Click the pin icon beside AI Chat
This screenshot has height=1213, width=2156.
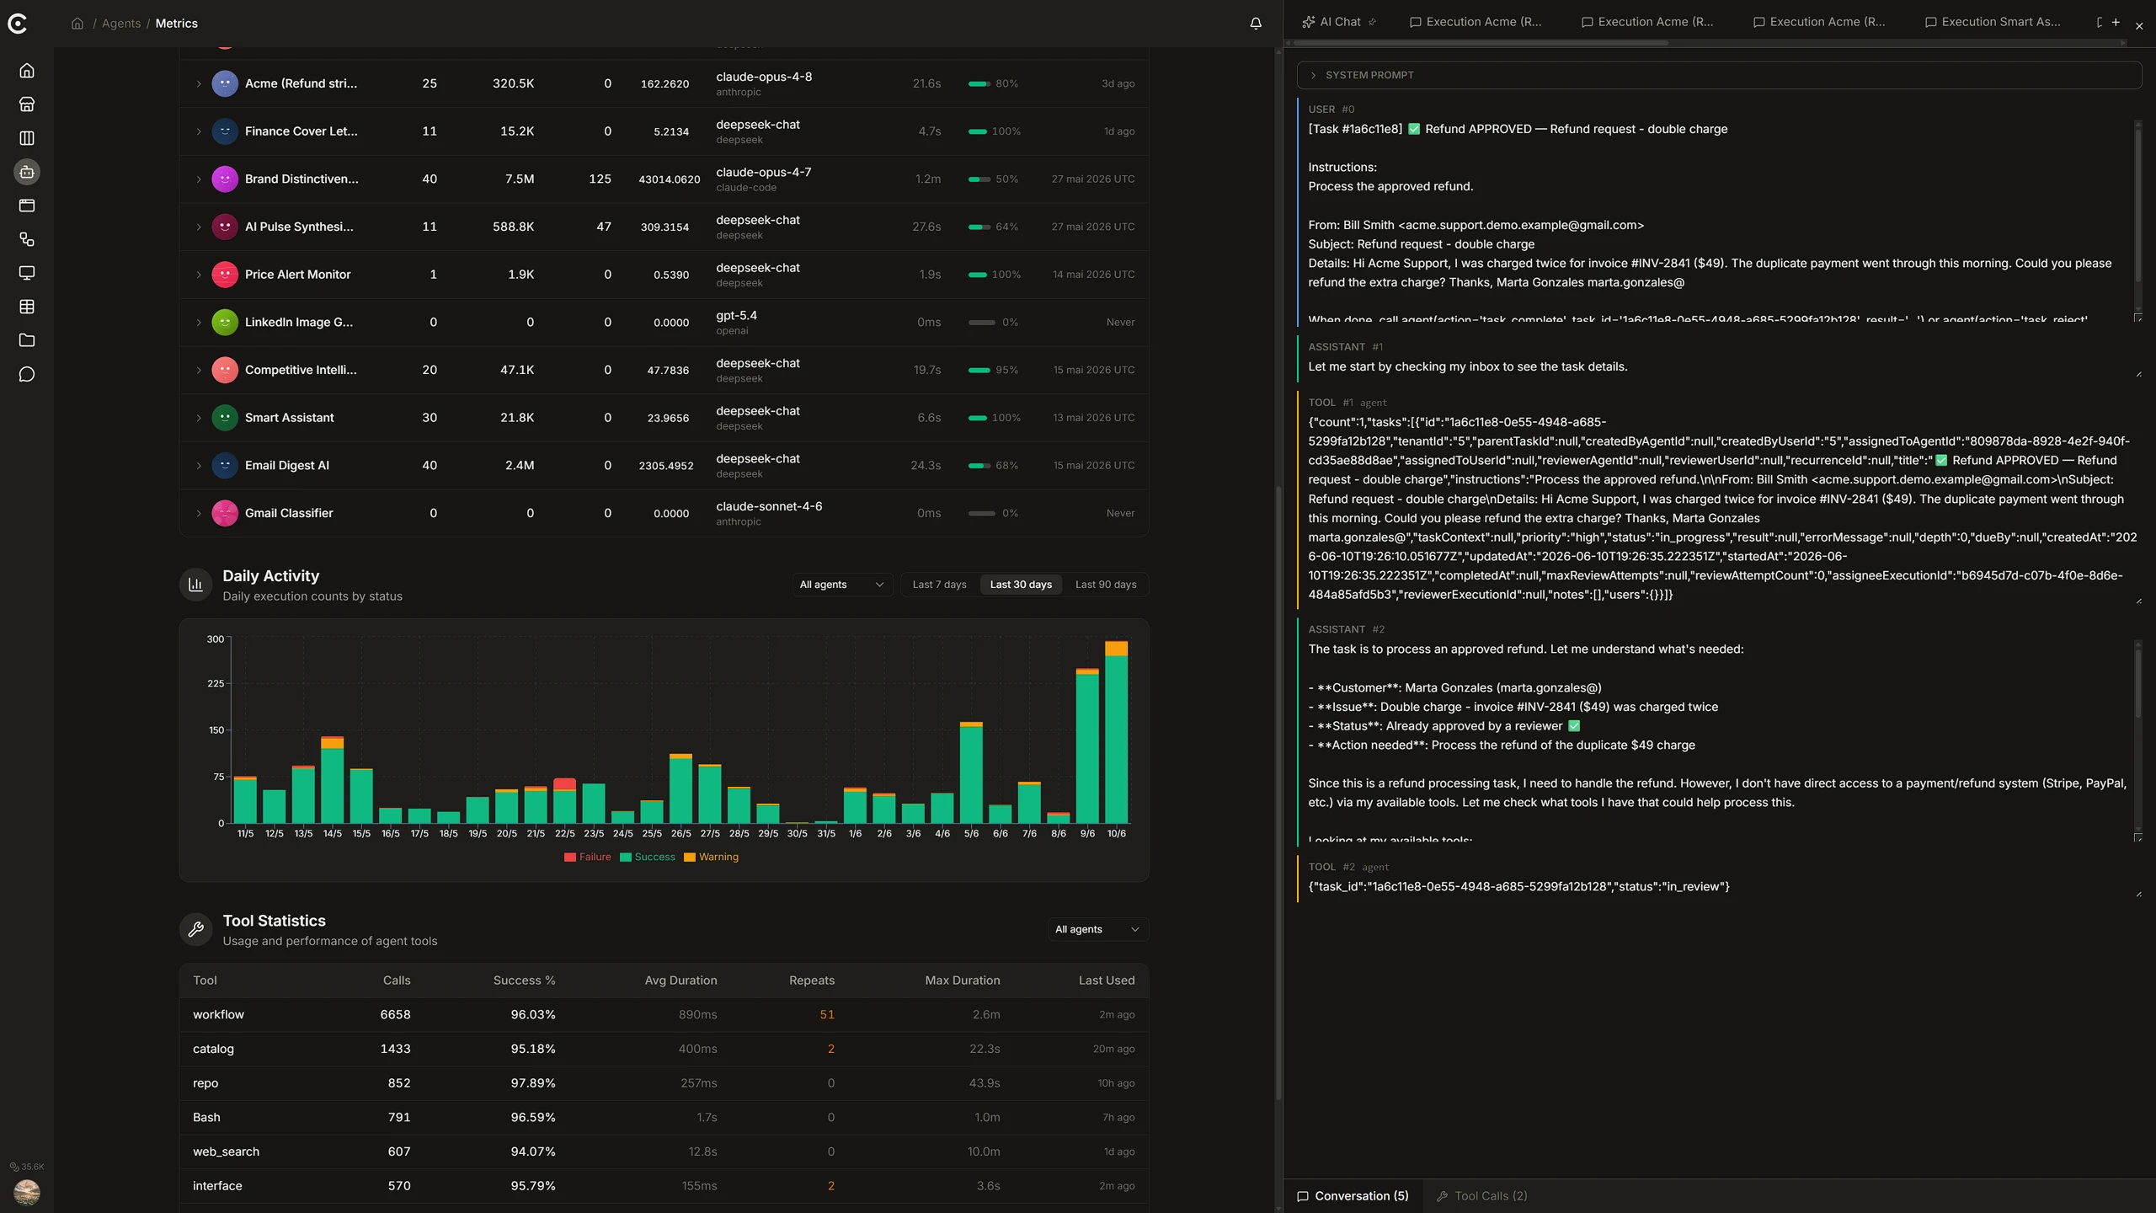(x=1373, y=22)
